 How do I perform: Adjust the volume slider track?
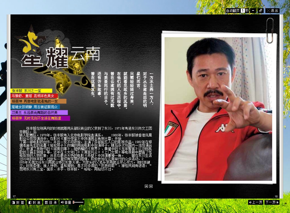(78, 202)
